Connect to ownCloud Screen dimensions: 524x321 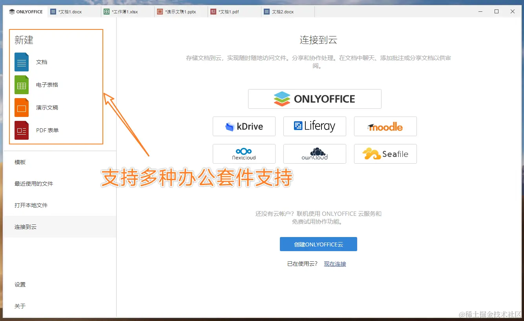click(x=315, y=154)
